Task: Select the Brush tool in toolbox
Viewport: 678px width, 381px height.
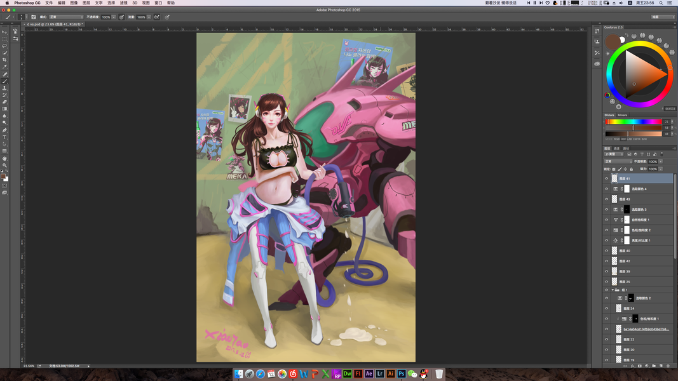Action: tap(4, 81)
